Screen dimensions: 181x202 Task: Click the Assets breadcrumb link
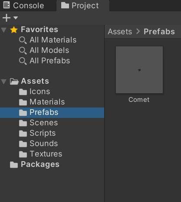(x=120, y=32)
